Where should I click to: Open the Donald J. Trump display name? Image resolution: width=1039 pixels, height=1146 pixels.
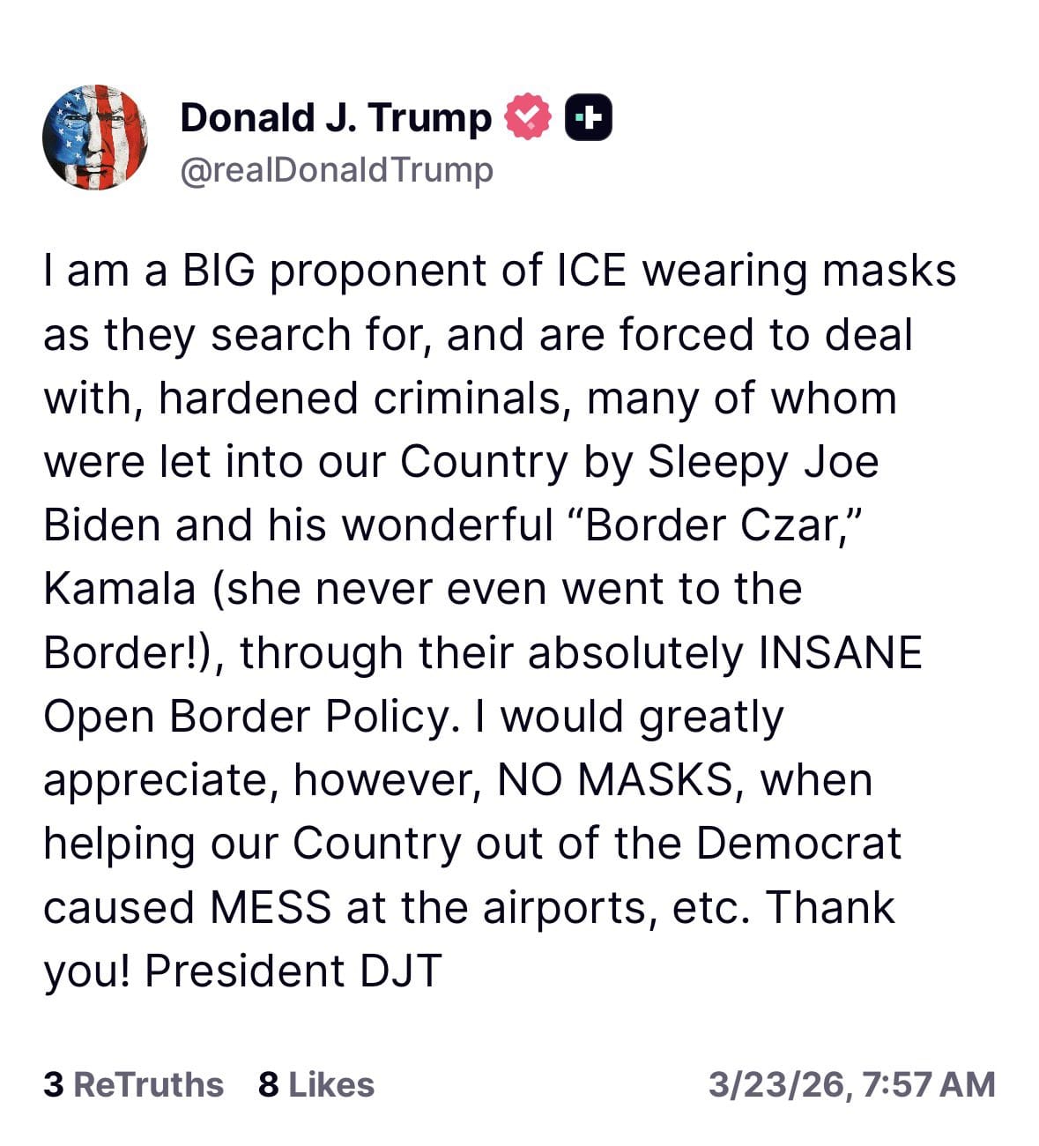click(336, 117)
